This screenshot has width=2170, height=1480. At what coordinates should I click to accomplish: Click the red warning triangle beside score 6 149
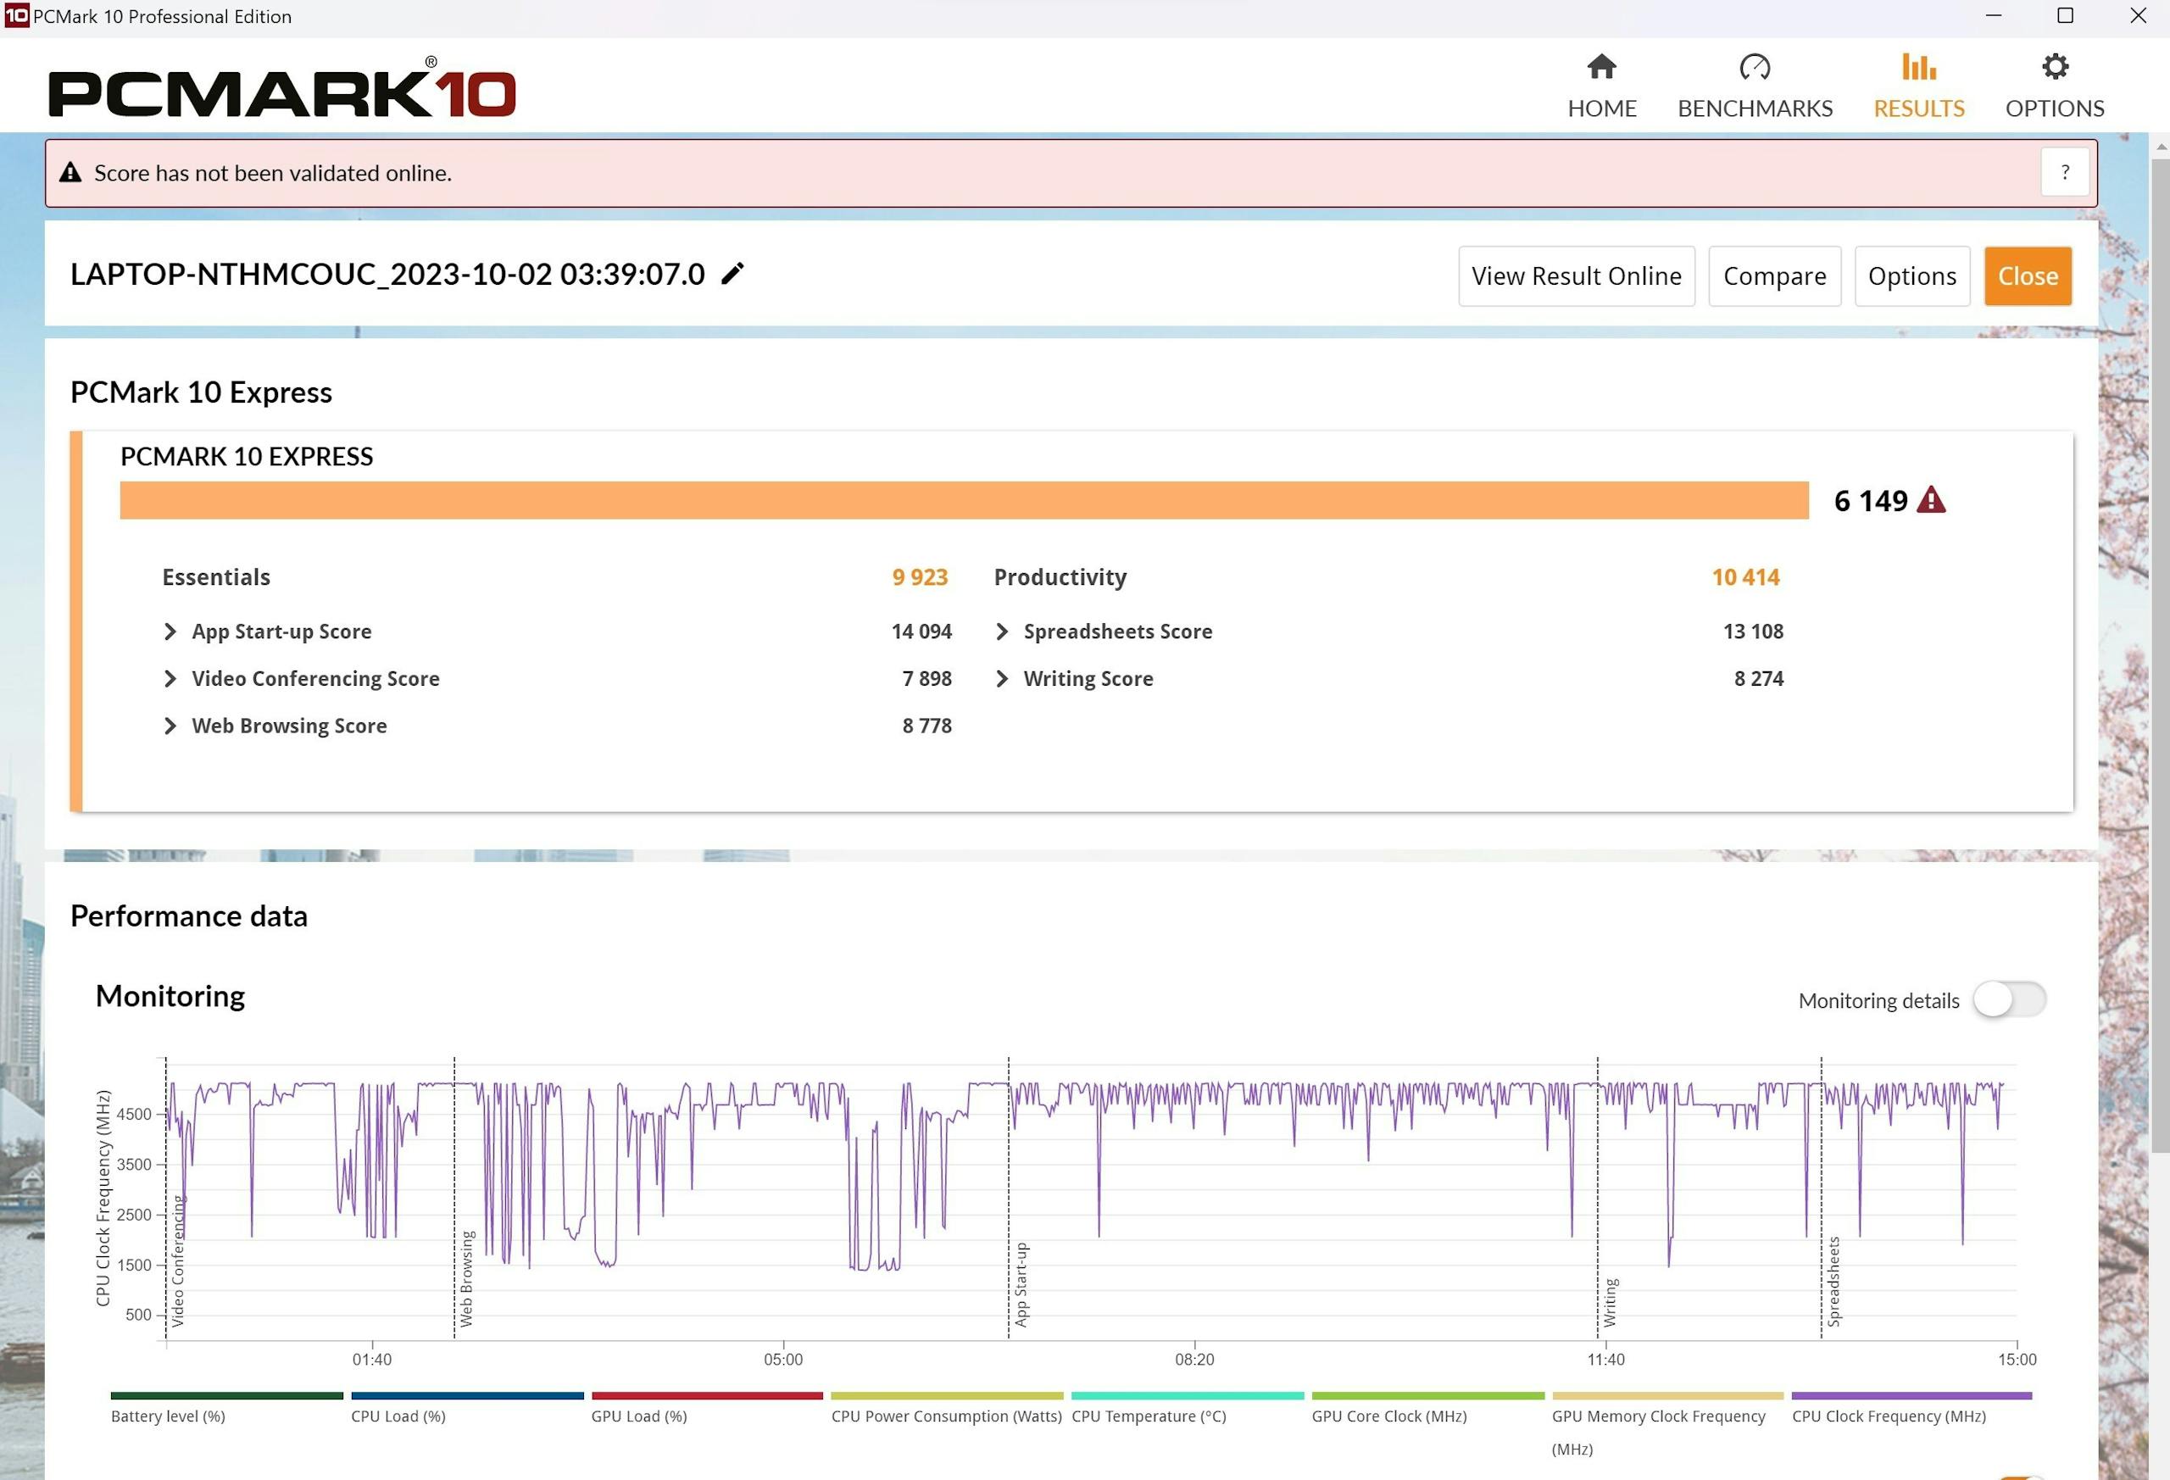coord(1930,500)
